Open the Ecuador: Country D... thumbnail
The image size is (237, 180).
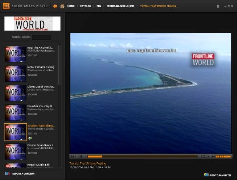(15, 113)
